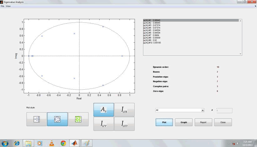257x147 pixels.
Task: Expand the 'All' eigenvalue selection dropdown
Action: pos(203,110)
